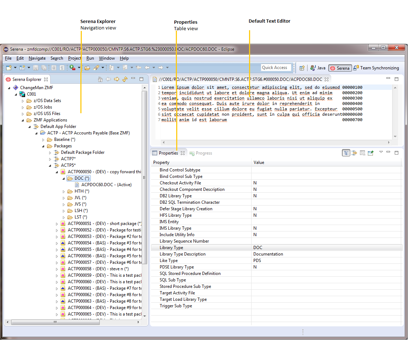Click the Back navigation arrow in main toolbar
This screenshot has height=340, width=408.
point(147,68)
